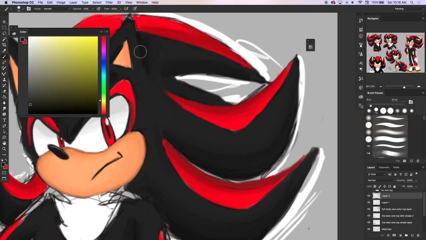
Task: Hide Layer 2 visibility eye
Action: (x=369, y=196)
